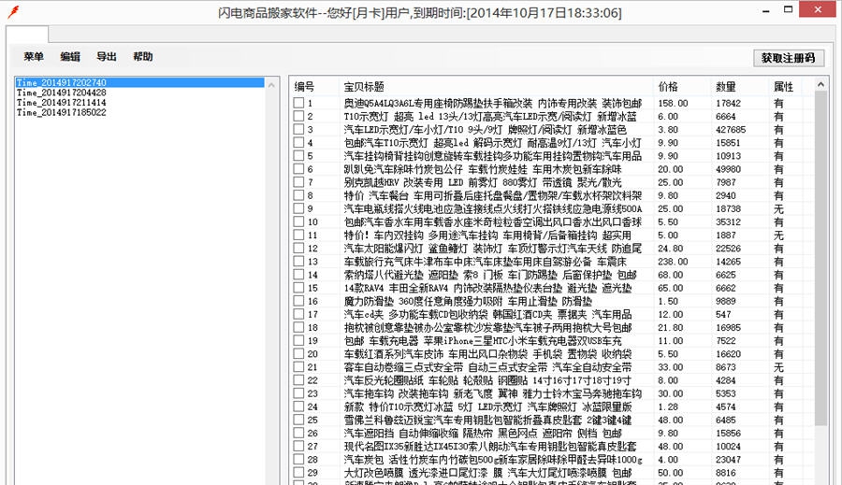Select checkbox for row 22

coord(298,379)
